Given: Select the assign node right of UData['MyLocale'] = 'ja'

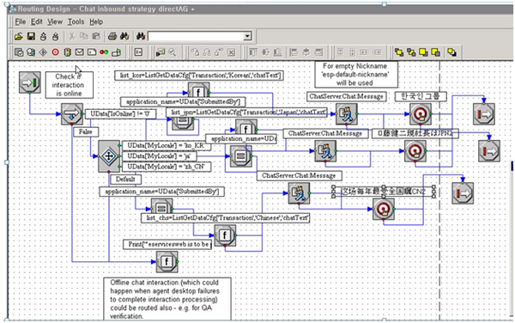Looking at the screenshot, I should 240,156.
